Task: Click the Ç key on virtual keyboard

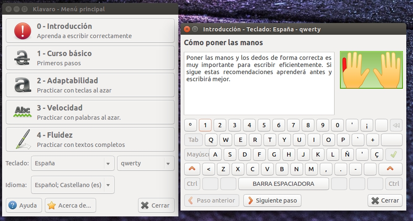Action: click(x=376, y=154)
